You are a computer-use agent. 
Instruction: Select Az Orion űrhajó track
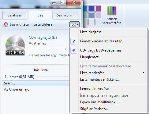tap(17, 89)
